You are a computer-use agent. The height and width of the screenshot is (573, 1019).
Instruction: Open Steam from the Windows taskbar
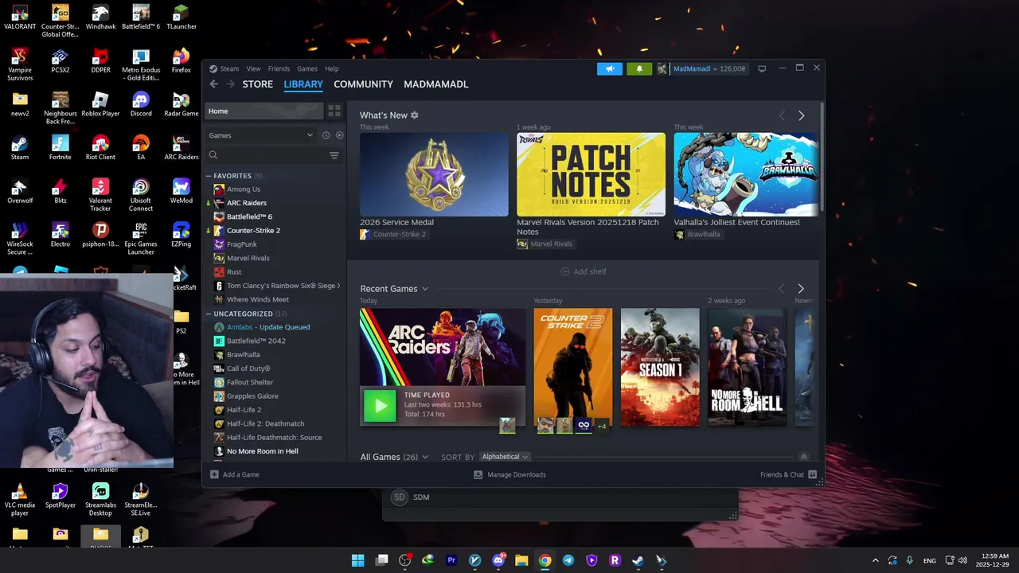[x=638, y=560]
